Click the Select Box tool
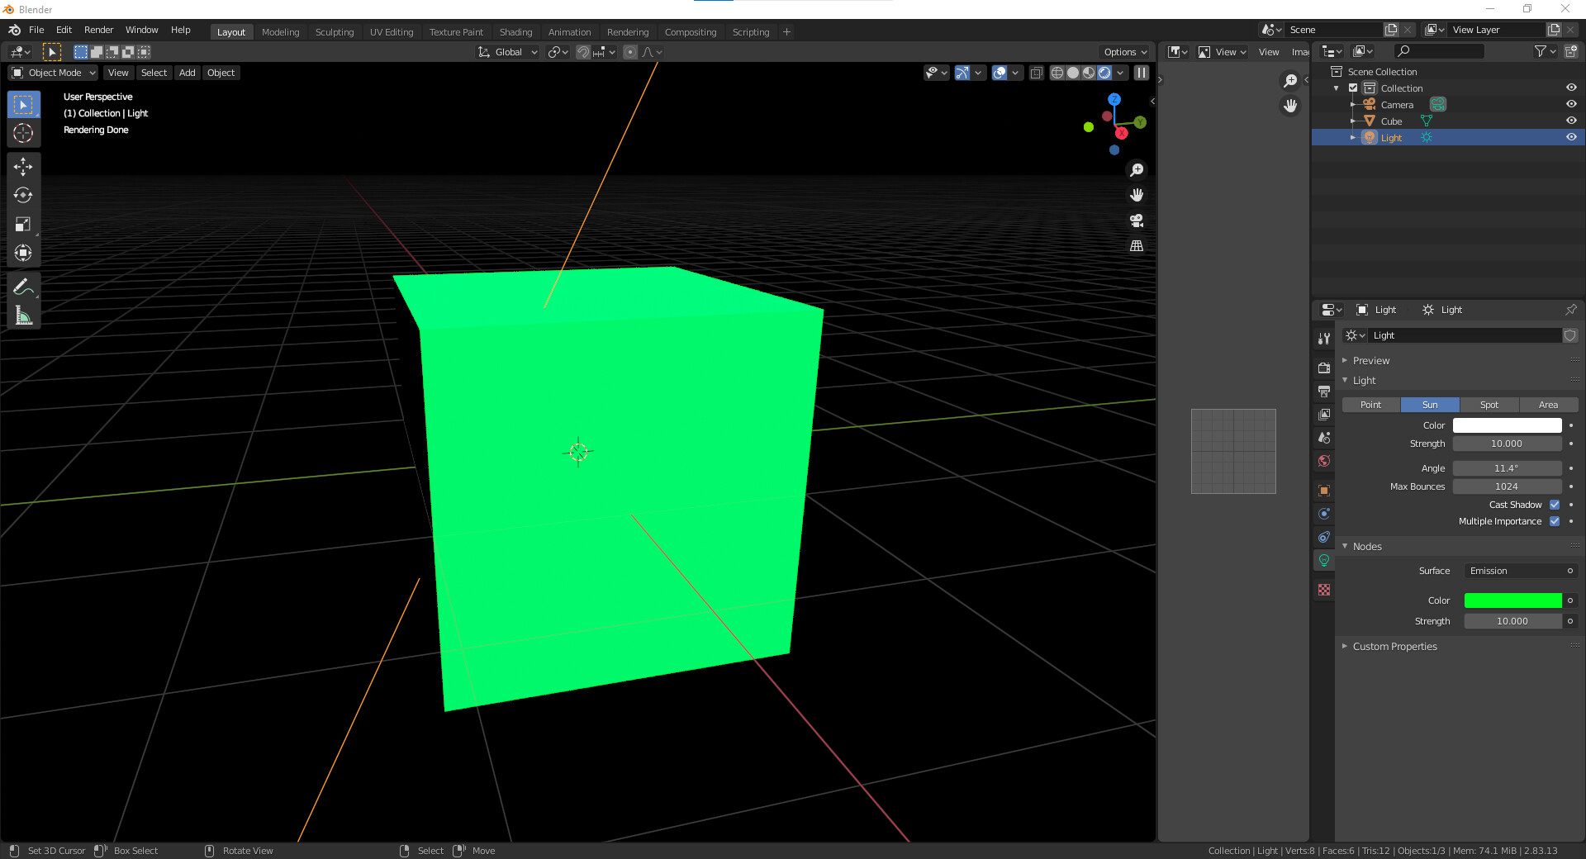 (23, 105)
